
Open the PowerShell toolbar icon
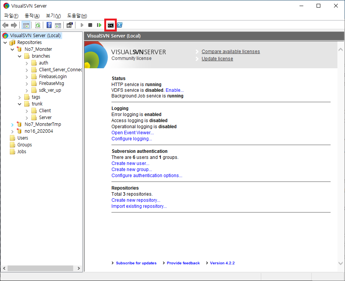pos(120,25)
